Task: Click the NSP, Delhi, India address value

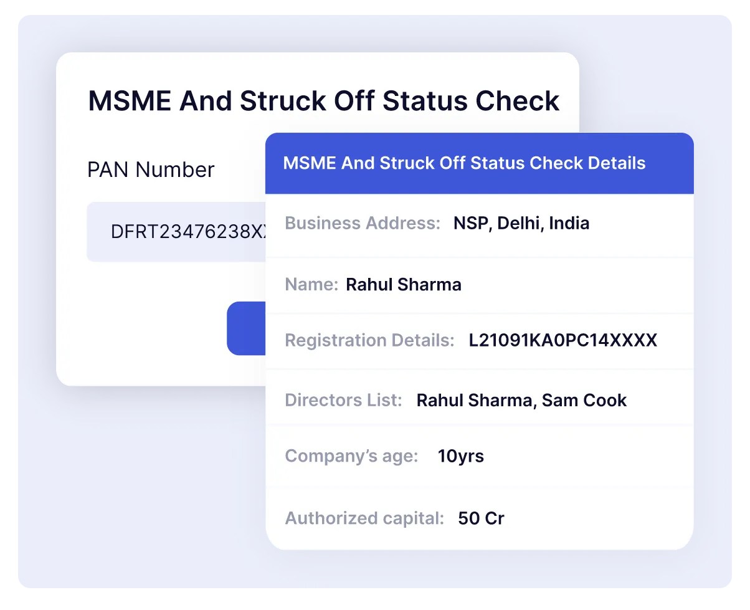Action: [521, 223]
